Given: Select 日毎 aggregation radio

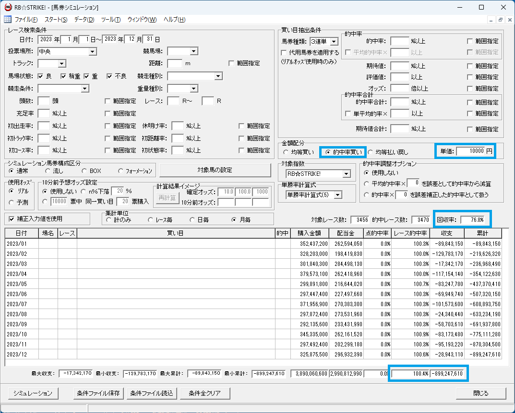Looking at the screenshot, I should pyautogui.click(x=192, y=219).
